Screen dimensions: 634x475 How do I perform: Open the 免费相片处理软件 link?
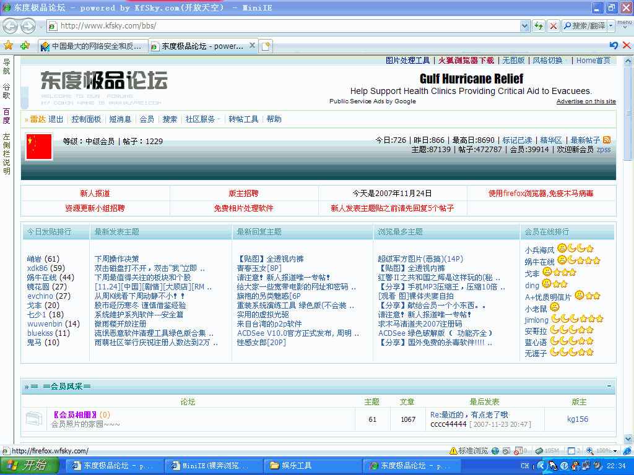243,208
